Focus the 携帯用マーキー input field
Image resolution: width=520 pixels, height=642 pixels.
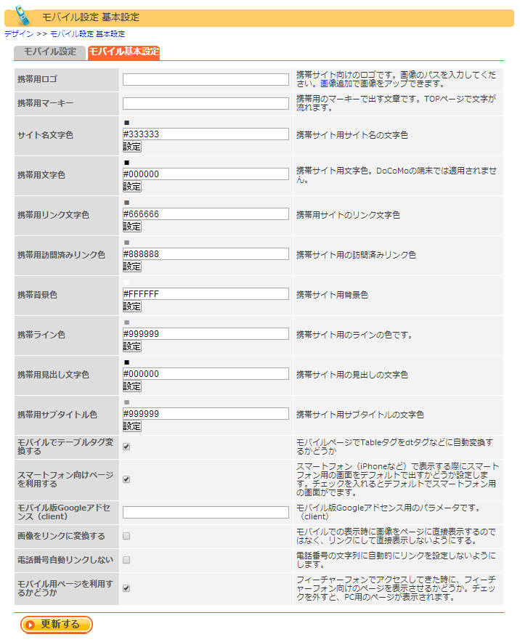[x=206, y=103]
